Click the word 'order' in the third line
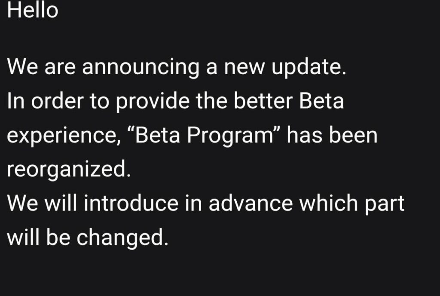Viewport: 440px width, 296px height. pyautogui.click(x=58, y=101)
